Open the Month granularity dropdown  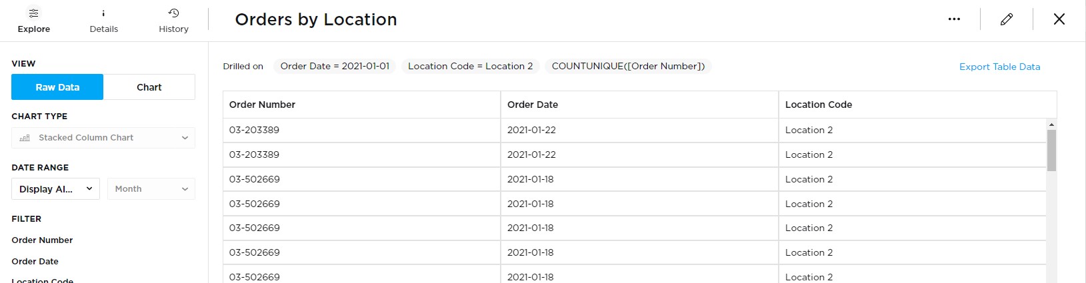(151, 189)
